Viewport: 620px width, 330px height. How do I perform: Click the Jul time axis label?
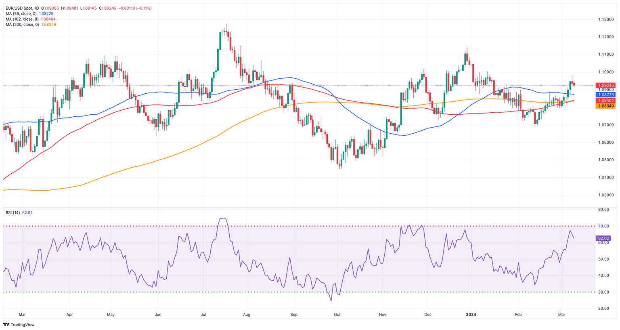click(203, 314)
